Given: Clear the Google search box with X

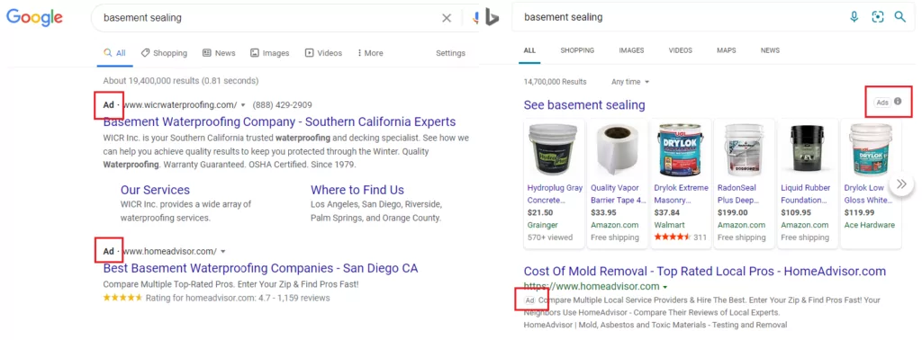Looking at the screenshot, I should tap(447, 18).
